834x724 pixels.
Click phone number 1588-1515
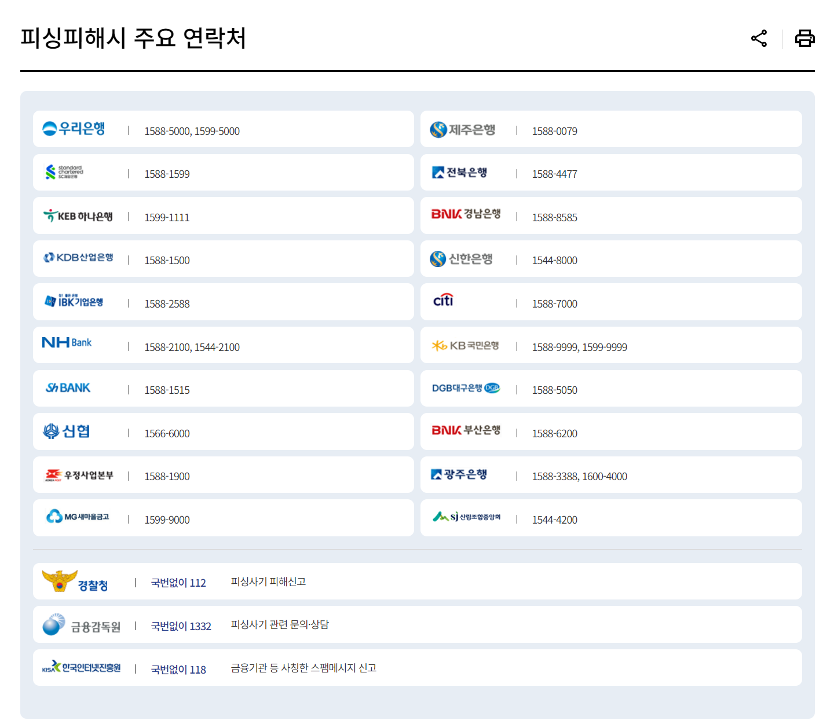coord(167,390)
